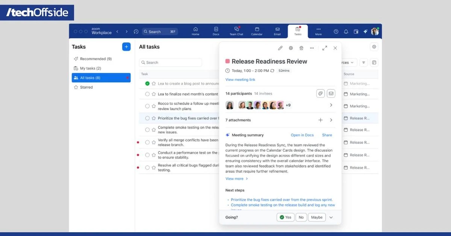The height and width of the screenshot is (236, 451).
Task: Mark 'Rocco to schedule a follow up' complete
Action: point(147,106)
